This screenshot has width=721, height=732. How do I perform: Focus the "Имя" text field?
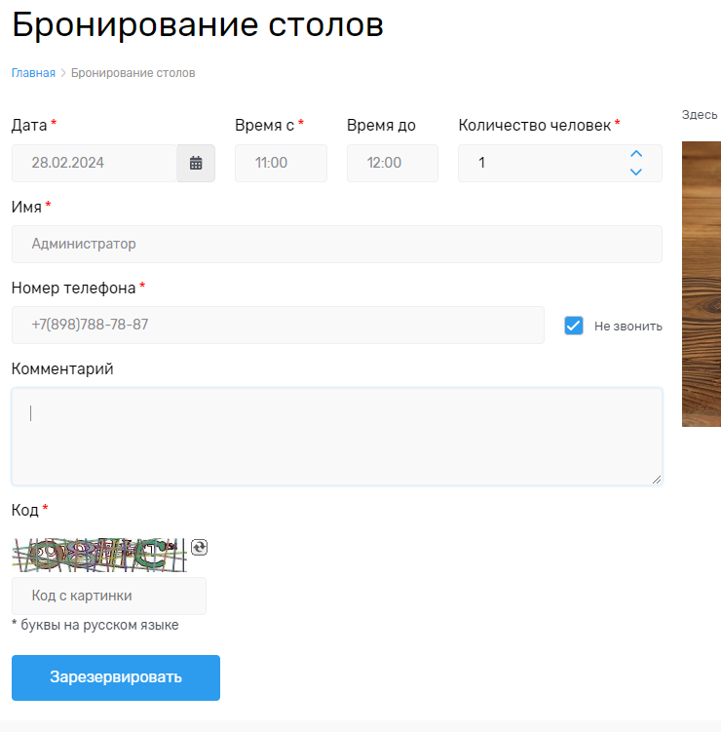[x=336, y=245]
